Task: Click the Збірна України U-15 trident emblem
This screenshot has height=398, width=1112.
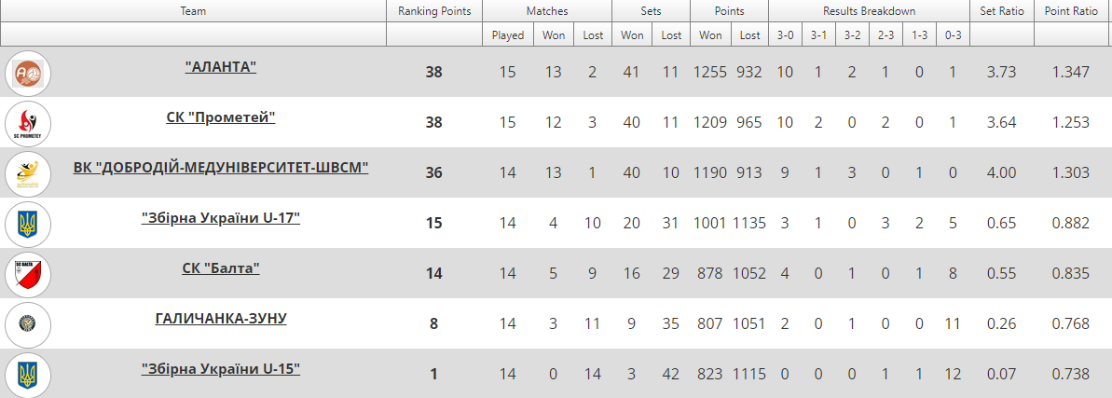Action: (x=28, y=375)
